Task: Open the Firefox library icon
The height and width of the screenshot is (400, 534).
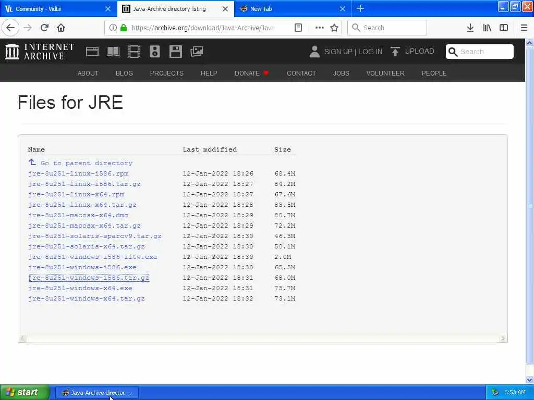Action: (487, 28)
